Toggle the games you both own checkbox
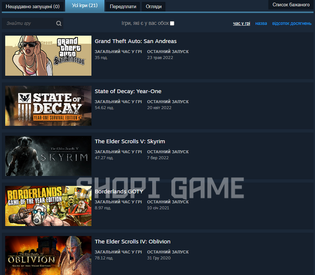Image resolution: width=315 pixels, height=275 pixels. [x=172, y=23]
